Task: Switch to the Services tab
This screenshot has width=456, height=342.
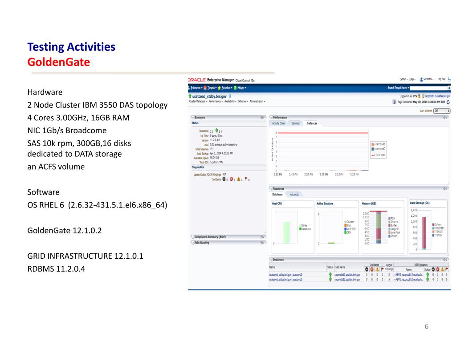Action: (x=296, y=124)
